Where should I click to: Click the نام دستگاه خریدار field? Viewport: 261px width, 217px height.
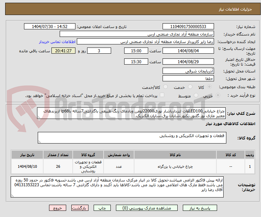137,34
